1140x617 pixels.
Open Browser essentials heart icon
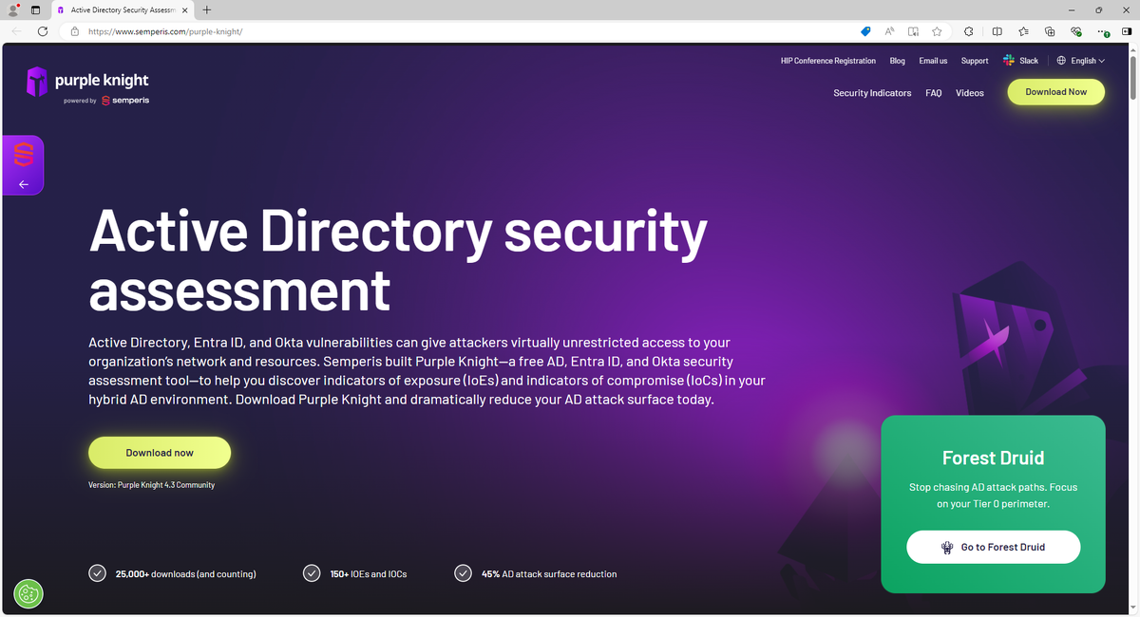[1076, 31]
